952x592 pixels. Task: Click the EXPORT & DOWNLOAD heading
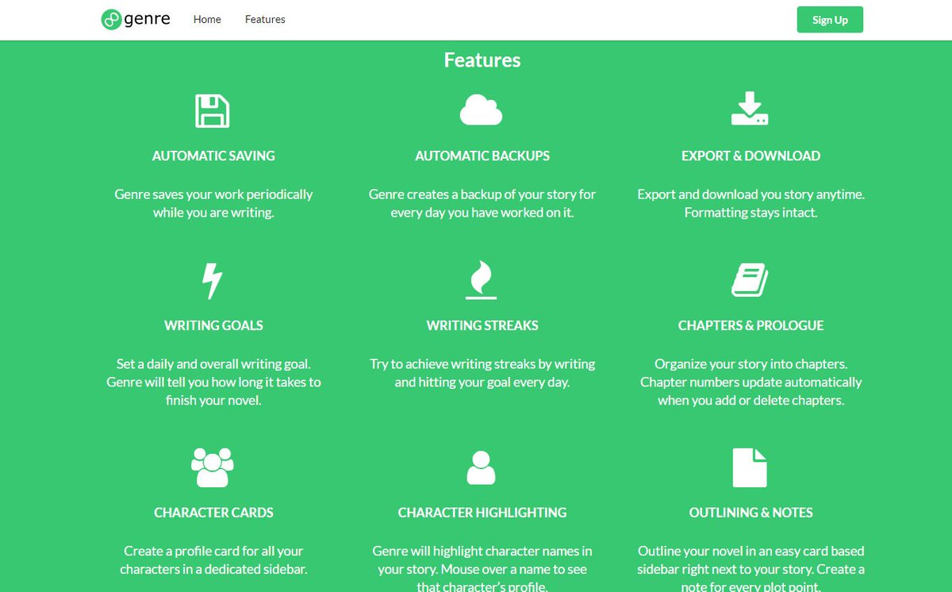[750, 156]
